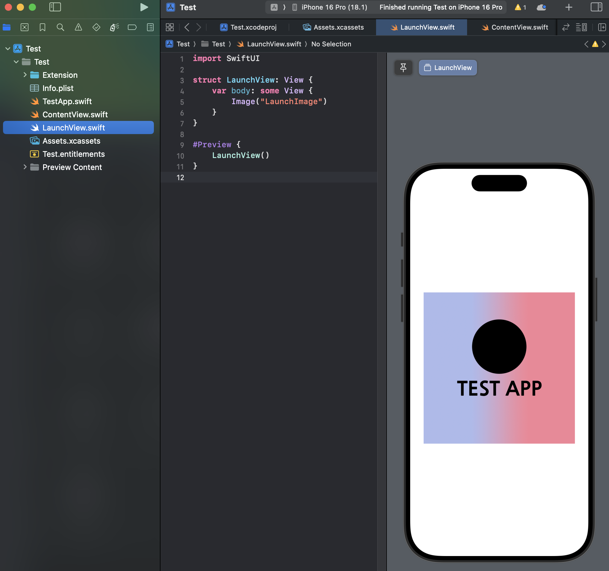This screenshot has width=609, height=571.
Task: Switch to the Assets.xcassets tab
Action: pyautogui.click(x=333, y=27)
